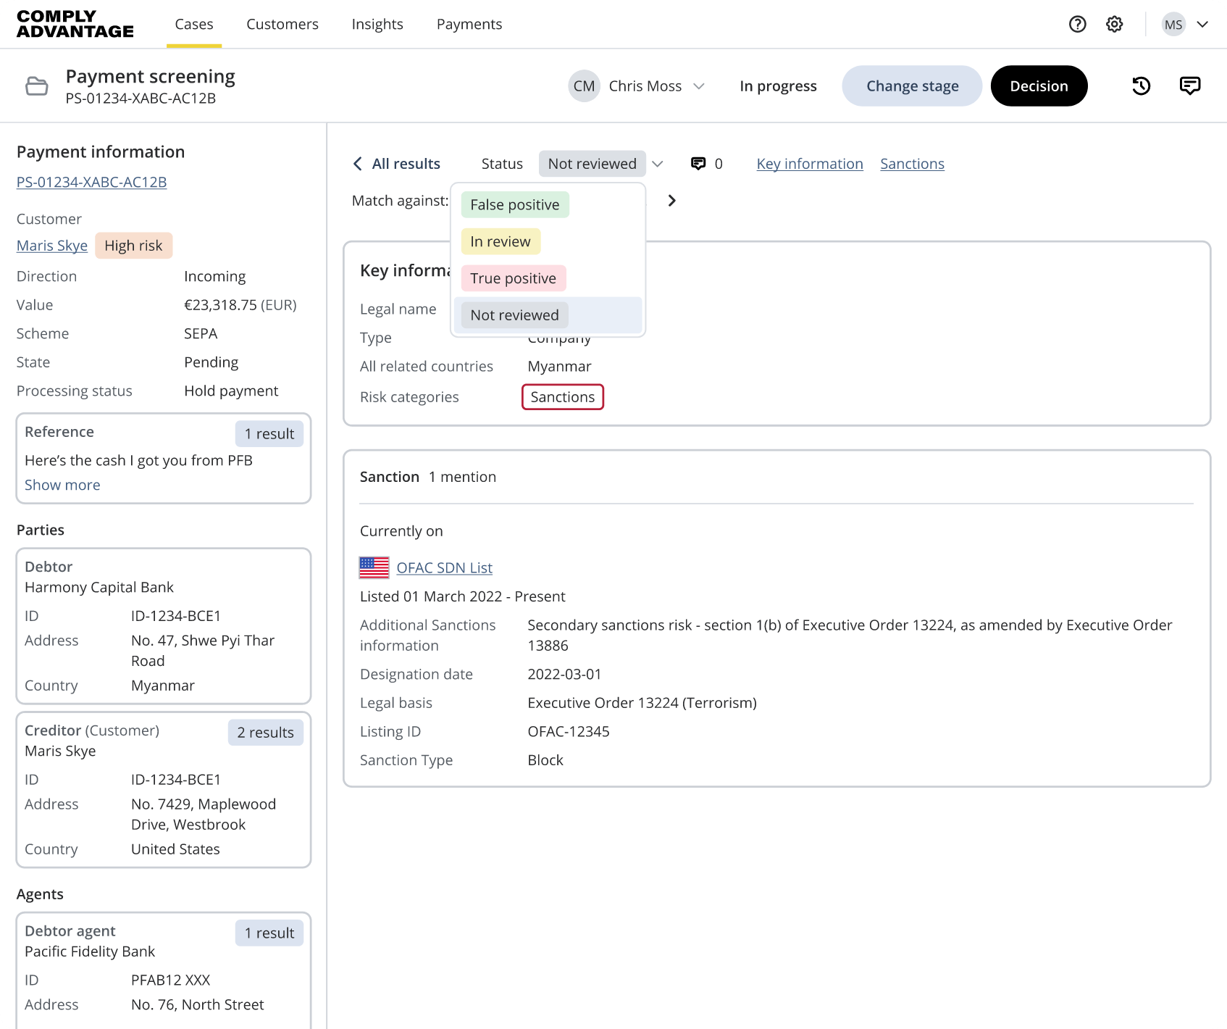The image size is (1227, 1029).
Task: Click the In progress stage label
Action: coord(778,86)
